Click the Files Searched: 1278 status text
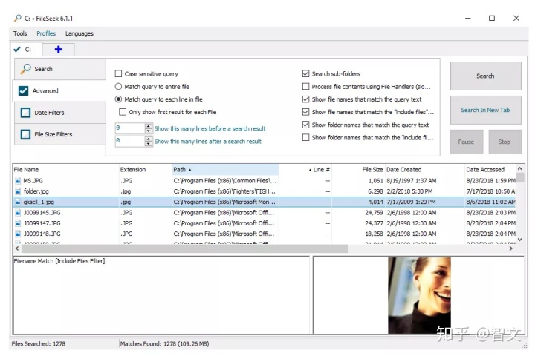Viewport: 535px width, 356px height. 38,343
